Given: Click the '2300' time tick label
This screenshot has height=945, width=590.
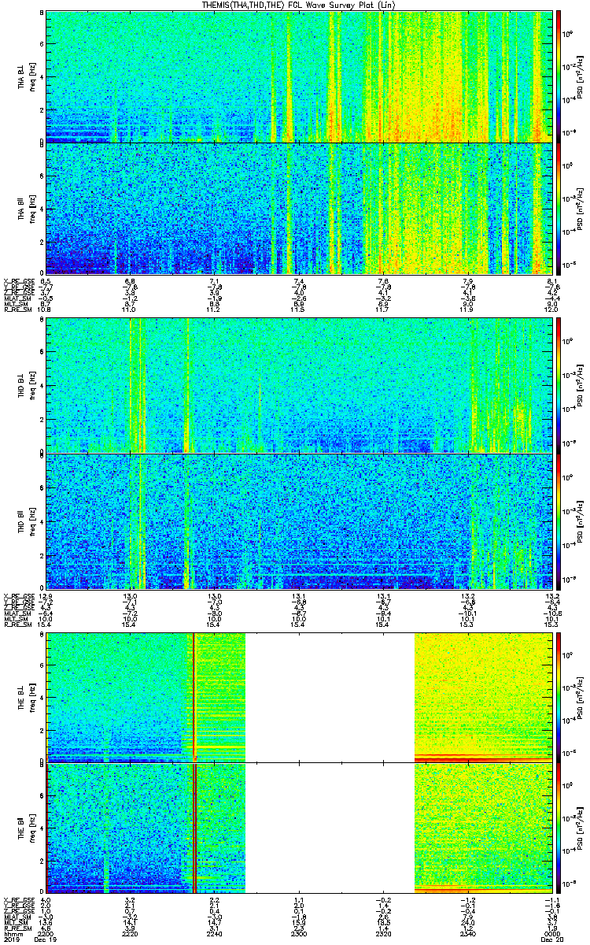Looking at the screenshot, I should 298,932.
